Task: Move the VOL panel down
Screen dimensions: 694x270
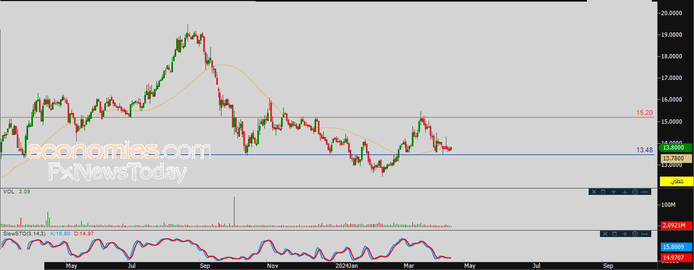Action: [x=625, y=192]
